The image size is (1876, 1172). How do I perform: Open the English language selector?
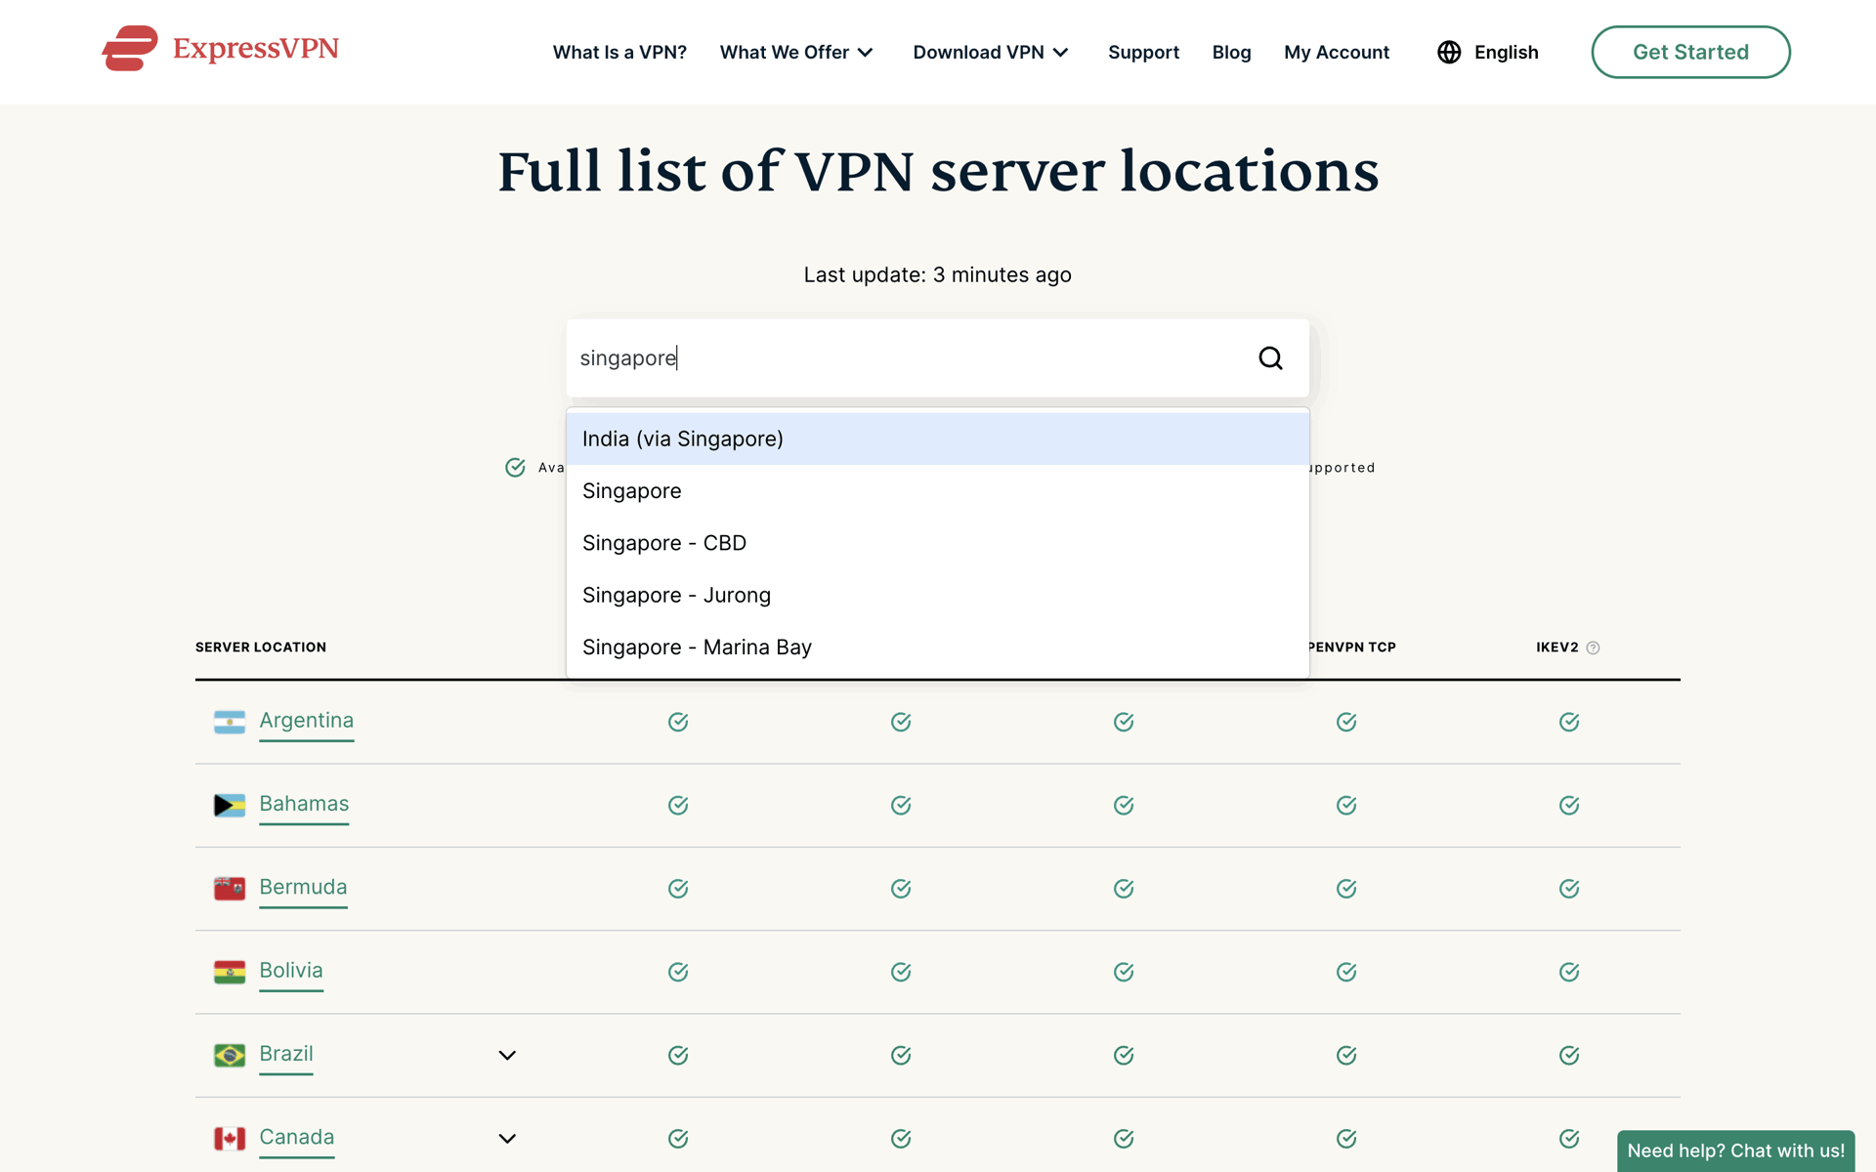[x=1488, y=52]
